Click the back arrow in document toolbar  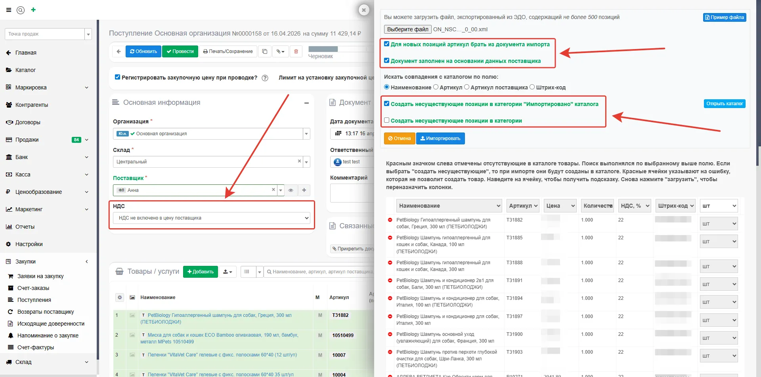pyautogui.click(x=118, y=51)
